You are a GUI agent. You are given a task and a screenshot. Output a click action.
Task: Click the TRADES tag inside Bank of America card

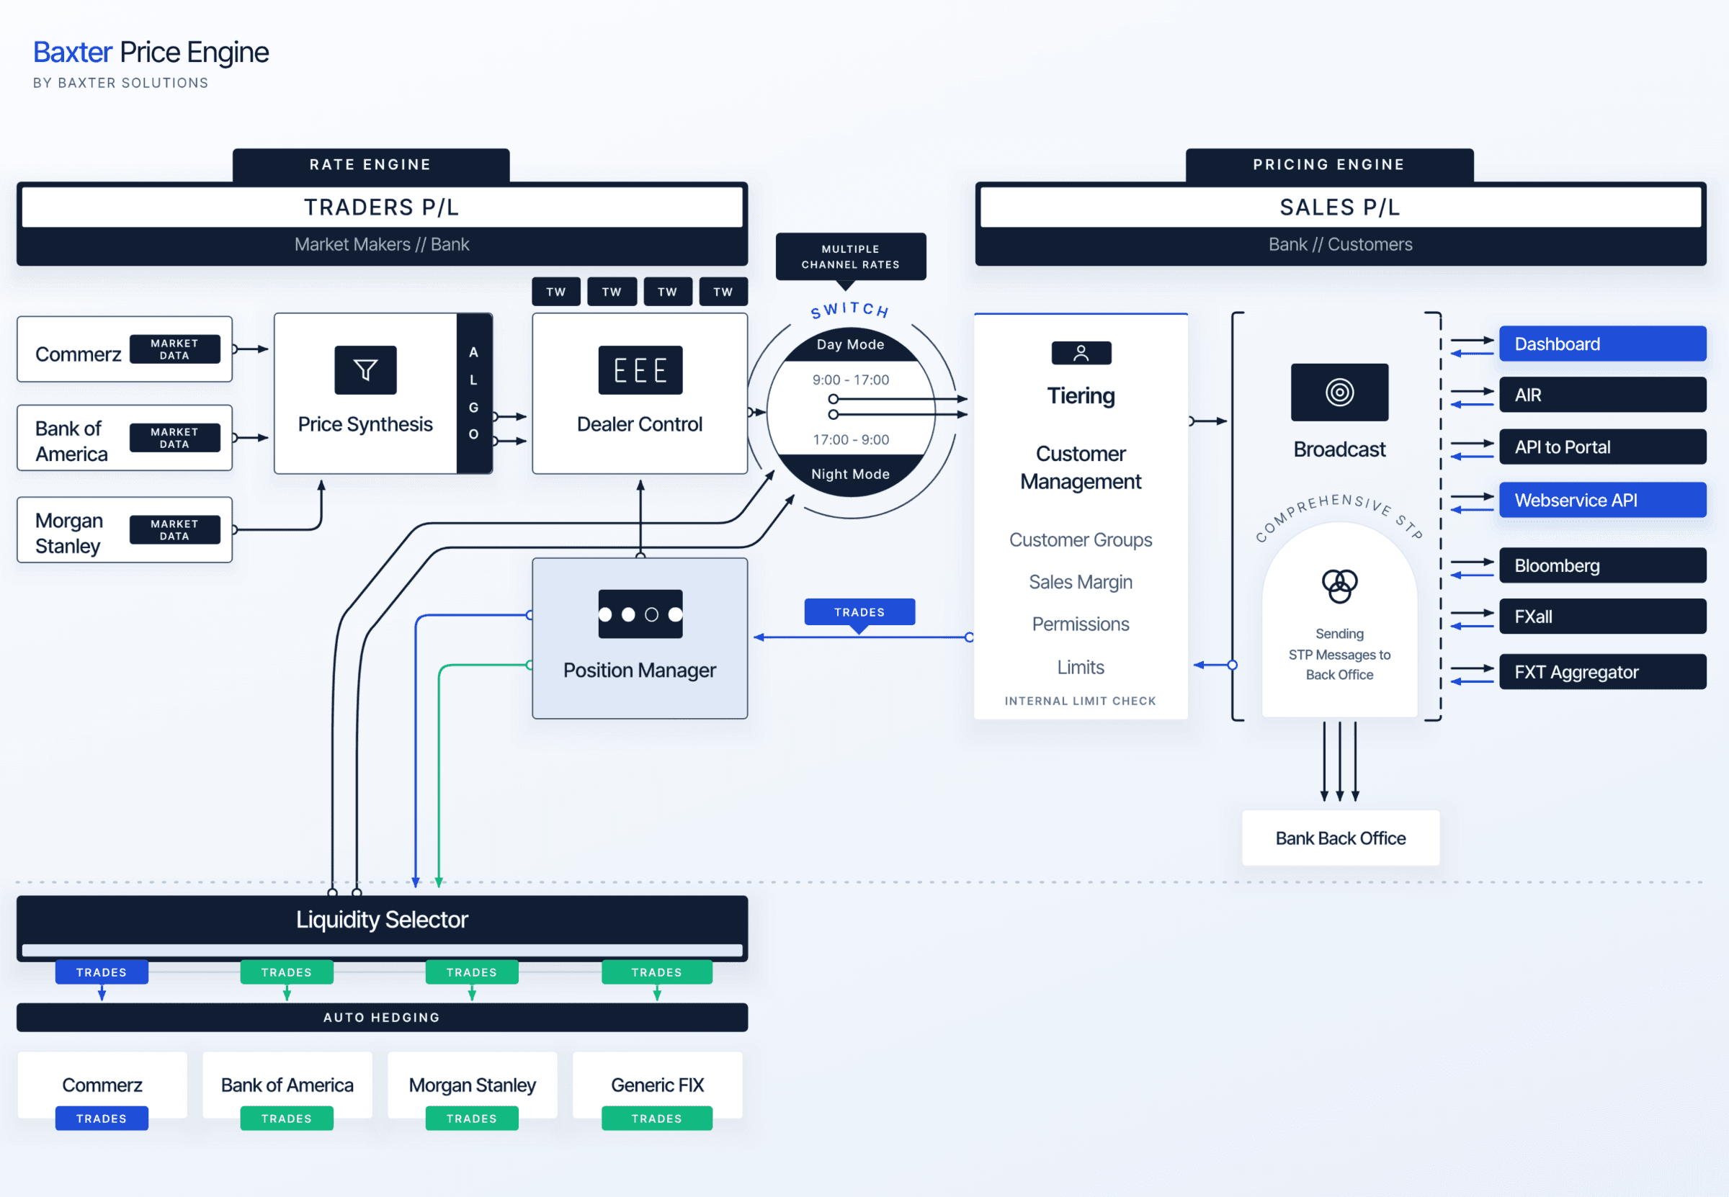point(287,1118)
